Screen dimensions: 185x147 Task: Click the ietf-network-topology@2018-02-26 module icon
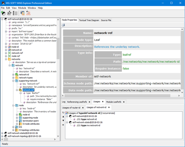(6, 136)
